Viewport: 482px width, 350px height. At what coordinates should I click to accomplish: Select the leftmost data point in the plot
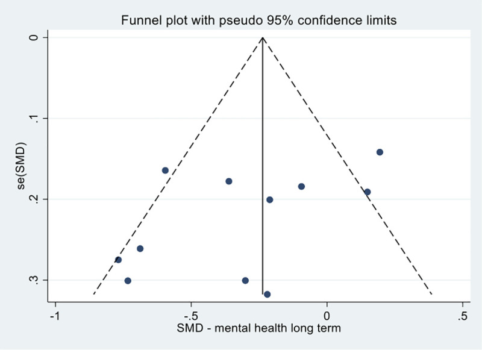pos(118,260)
